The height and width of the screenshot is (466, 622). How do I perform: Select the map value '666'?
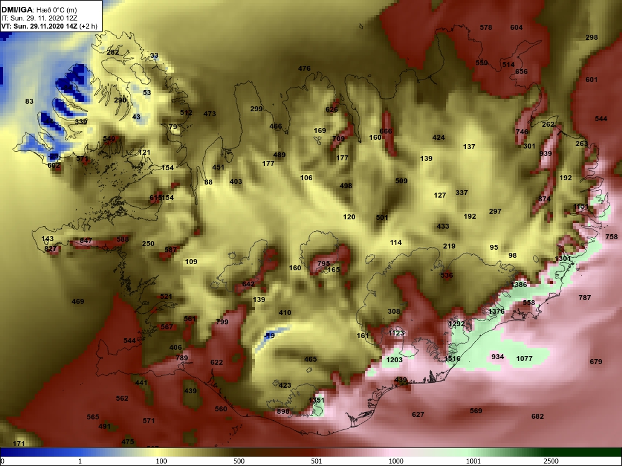click(x=386, y=131)
